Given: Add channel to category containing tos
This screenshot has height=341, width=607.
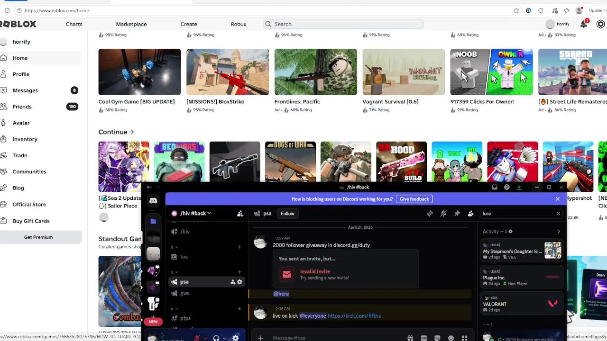Looking at the screenshot, I should coord(239,247).
